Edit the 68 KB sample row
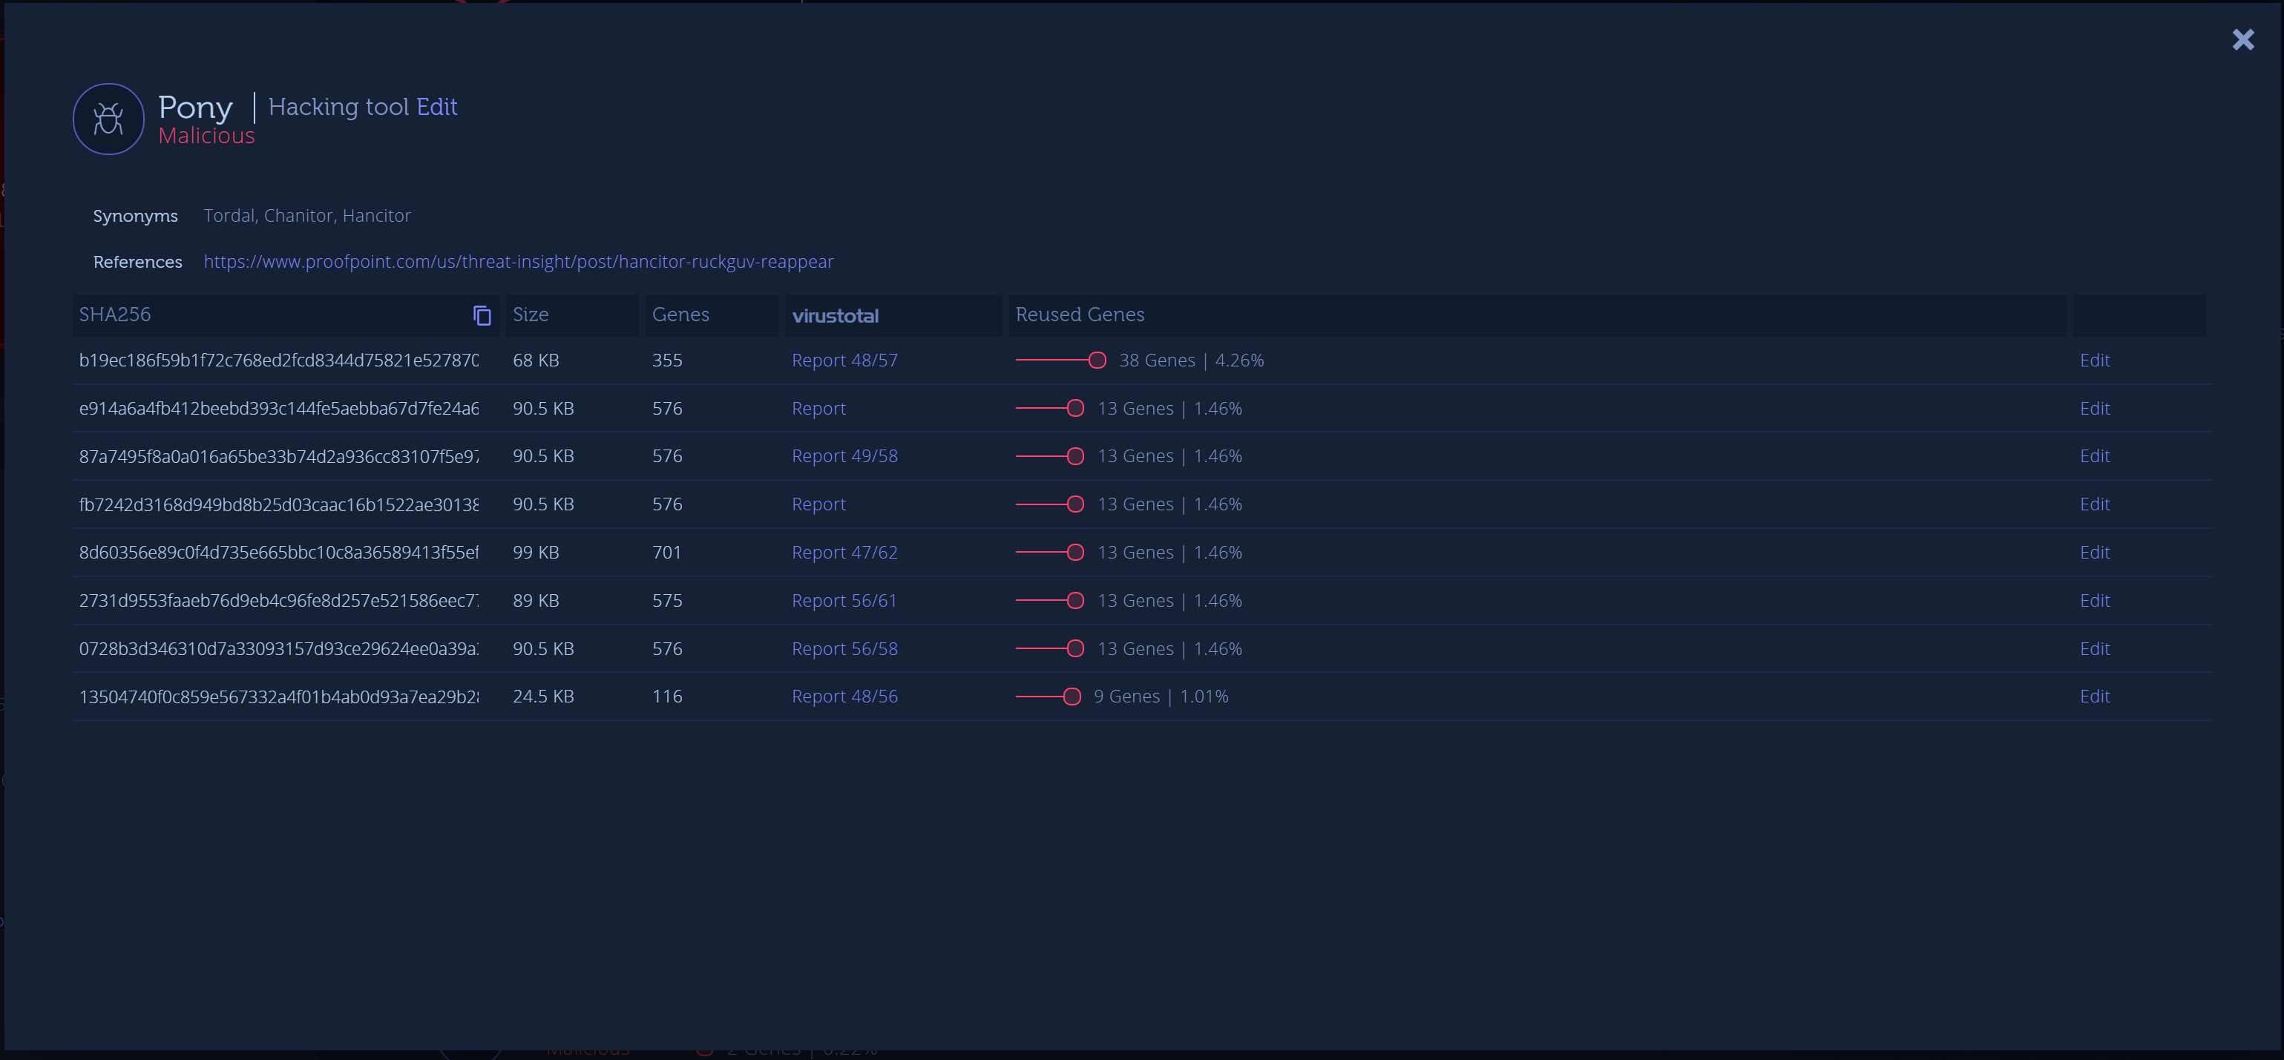The height and width of the screenshot is (1060, 2284). pos(2094,360)
